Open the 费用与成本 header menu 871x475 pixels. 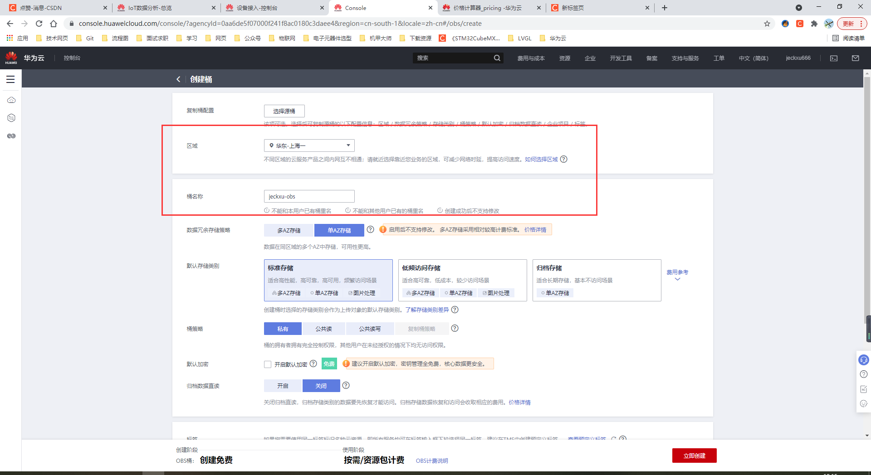[531, 58]
